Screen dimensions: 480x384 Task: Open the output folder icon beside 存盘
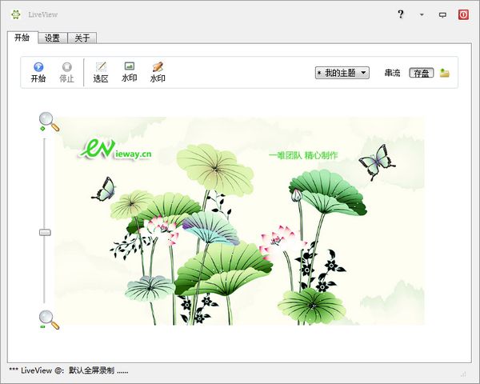[x=444, y=73]
